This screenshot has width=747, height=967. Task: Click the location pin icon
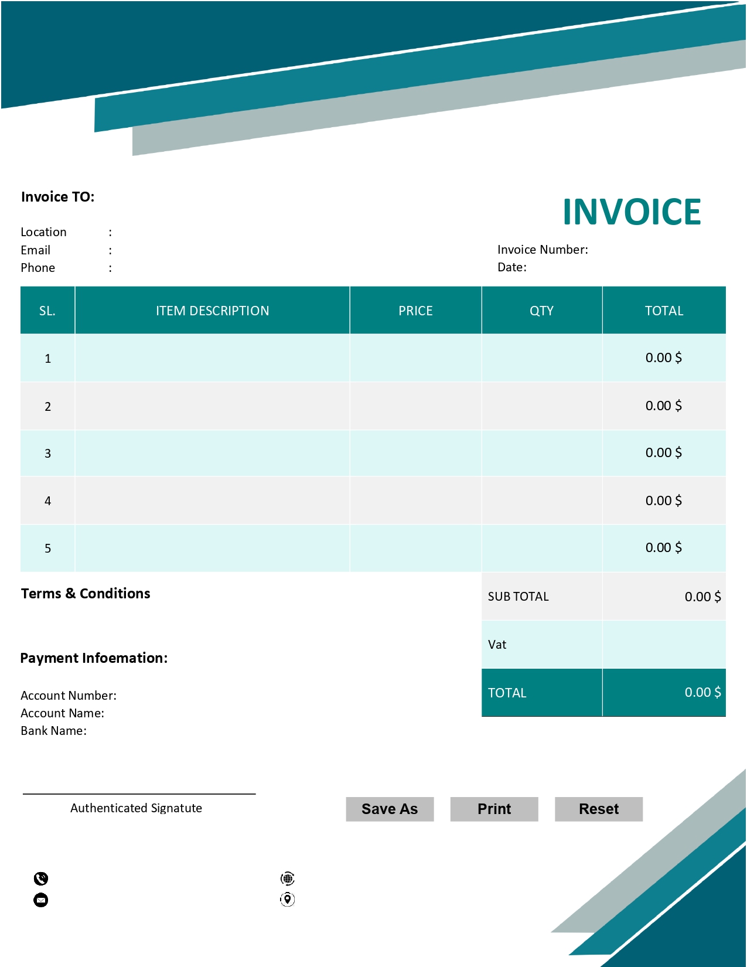pos(288,899)
